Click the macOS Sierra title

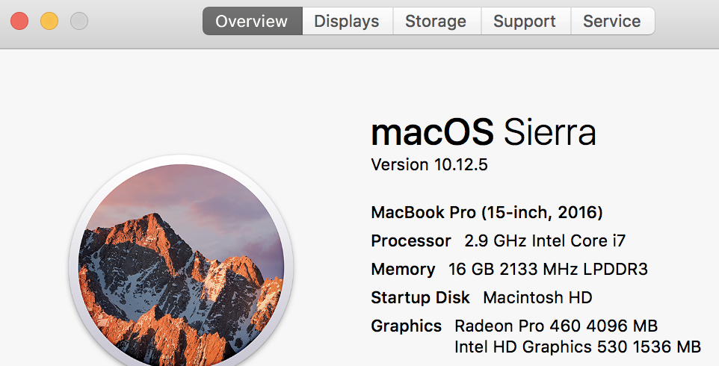tap(484, 132)
